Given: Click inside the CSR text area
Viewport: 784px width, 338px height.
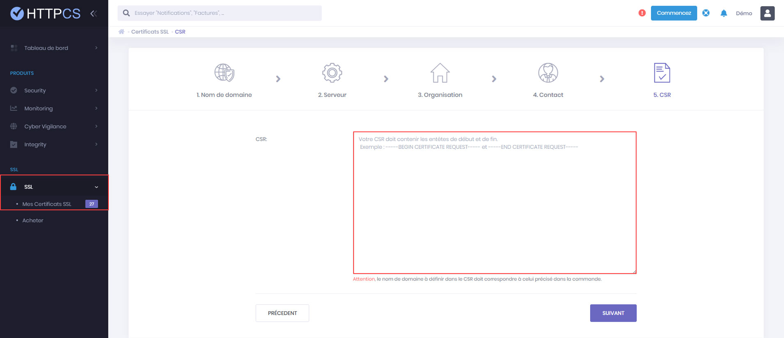Looking at the screenshot, I should [x=494, y=202].
